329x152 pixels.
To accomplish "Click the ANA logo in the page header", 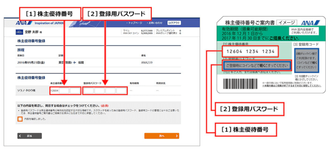I will [20, 23].
